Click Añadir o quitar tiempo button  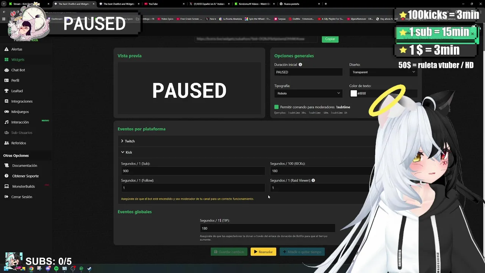(x=302, y=252)
